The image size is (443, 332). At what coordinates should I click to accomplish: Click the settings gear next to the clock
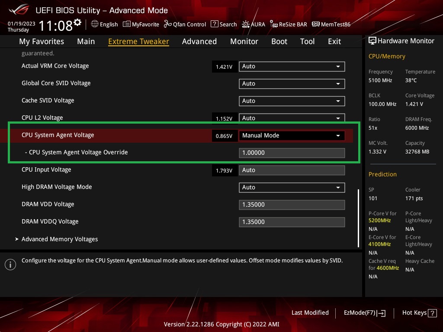[x=77, y=22]
